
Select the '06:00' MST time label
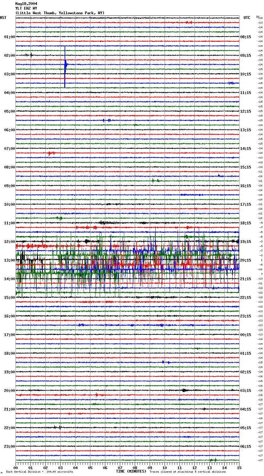[x=10, y=130]
